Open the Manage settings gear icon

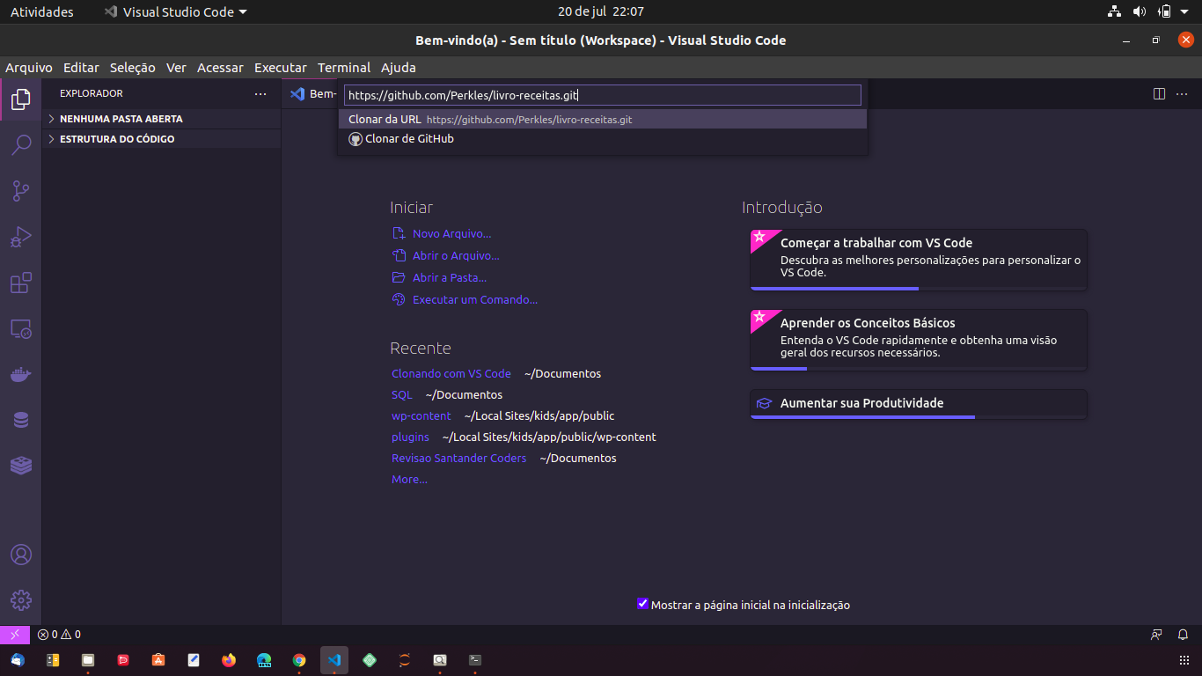(x=20, y=600)
